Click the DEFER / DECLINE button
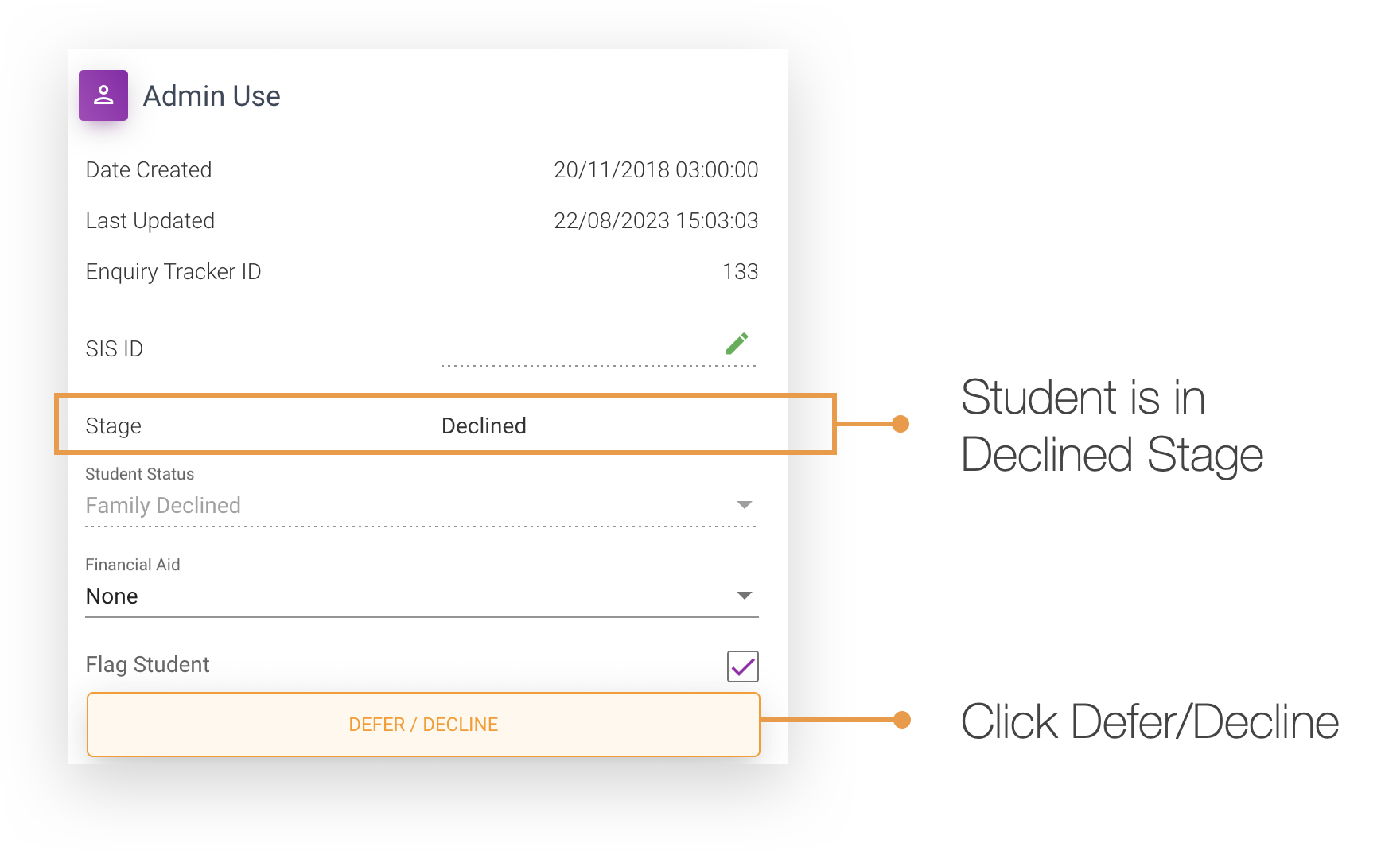This screenshot has width=1381, height=851. point(423,724)
